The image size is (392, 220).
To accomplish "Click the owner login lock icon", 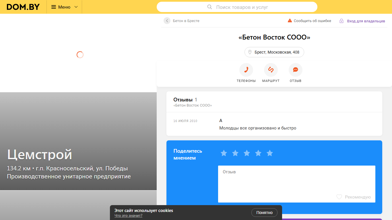I will click(341, 21).
